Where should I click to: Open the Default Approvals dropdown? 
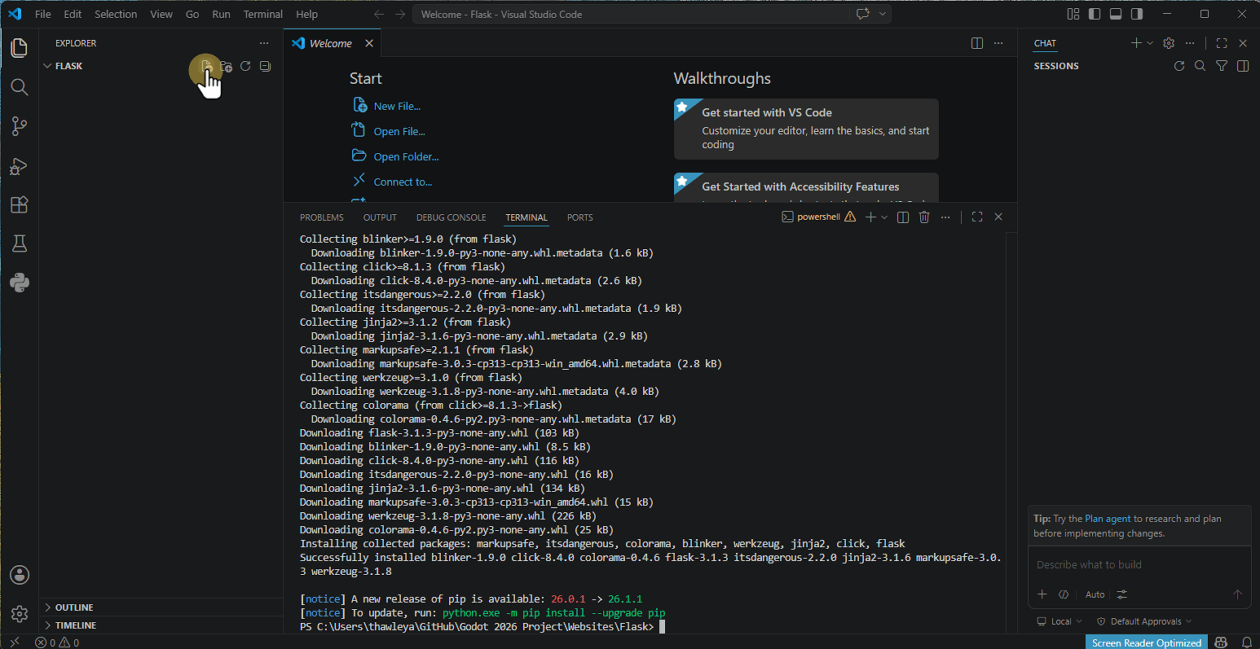click(x=1144, y=621)
